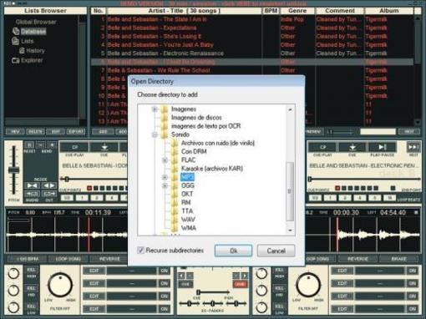Expand the FLAC folder node
The image size is (426, 319).
(165, 160)
